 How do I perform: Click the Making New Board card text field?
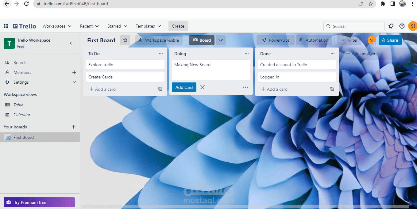211,70
